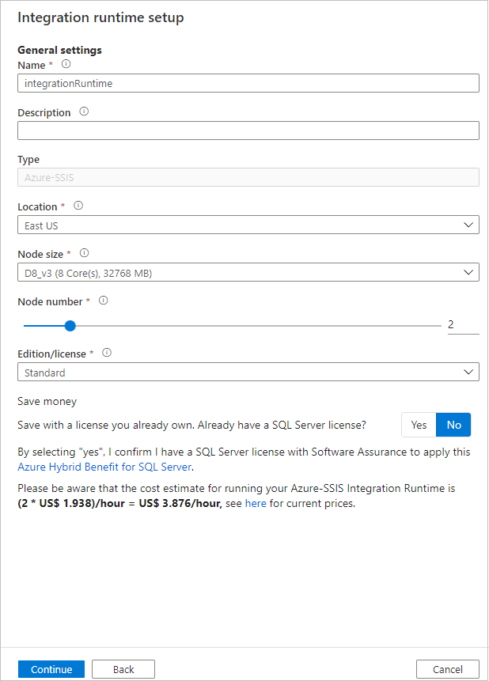Click the Node number info icon
This screenshot has width=489, height=681.
tap(103, 301)
